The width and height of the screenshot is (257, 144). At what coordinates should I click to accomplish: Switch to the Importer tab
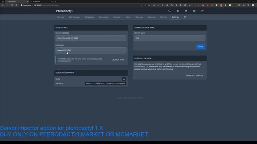[x=117, y=17]
